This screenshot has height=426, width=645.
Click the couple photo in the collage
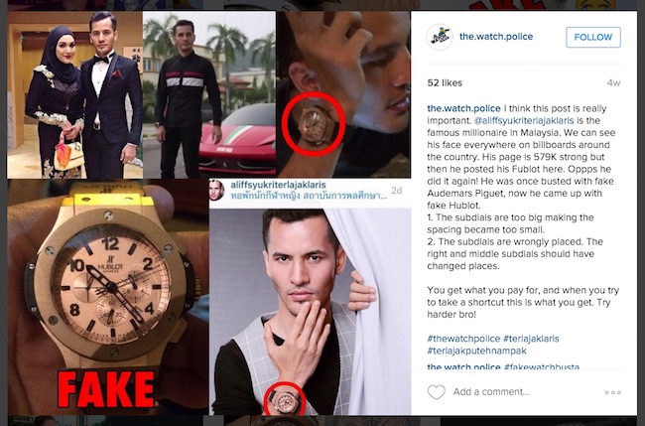click(74, 95)
